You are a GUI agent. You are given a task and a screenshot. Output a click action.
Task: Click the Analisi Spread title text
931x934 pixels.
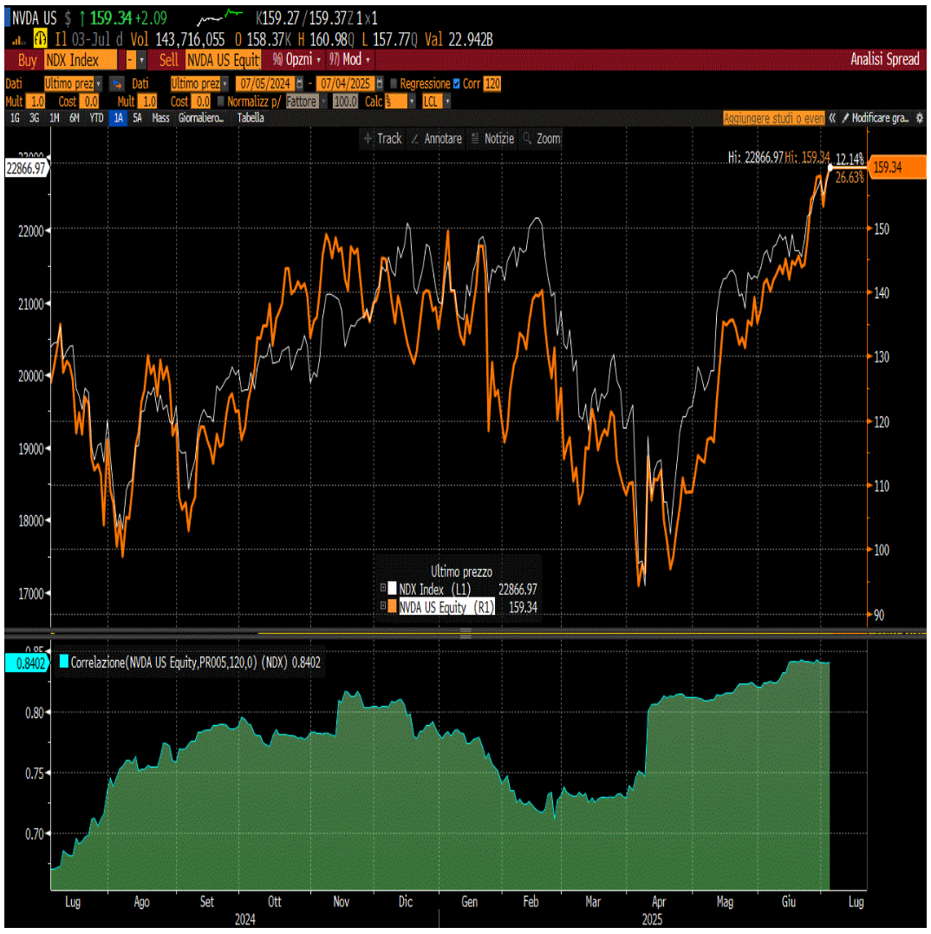884,59
